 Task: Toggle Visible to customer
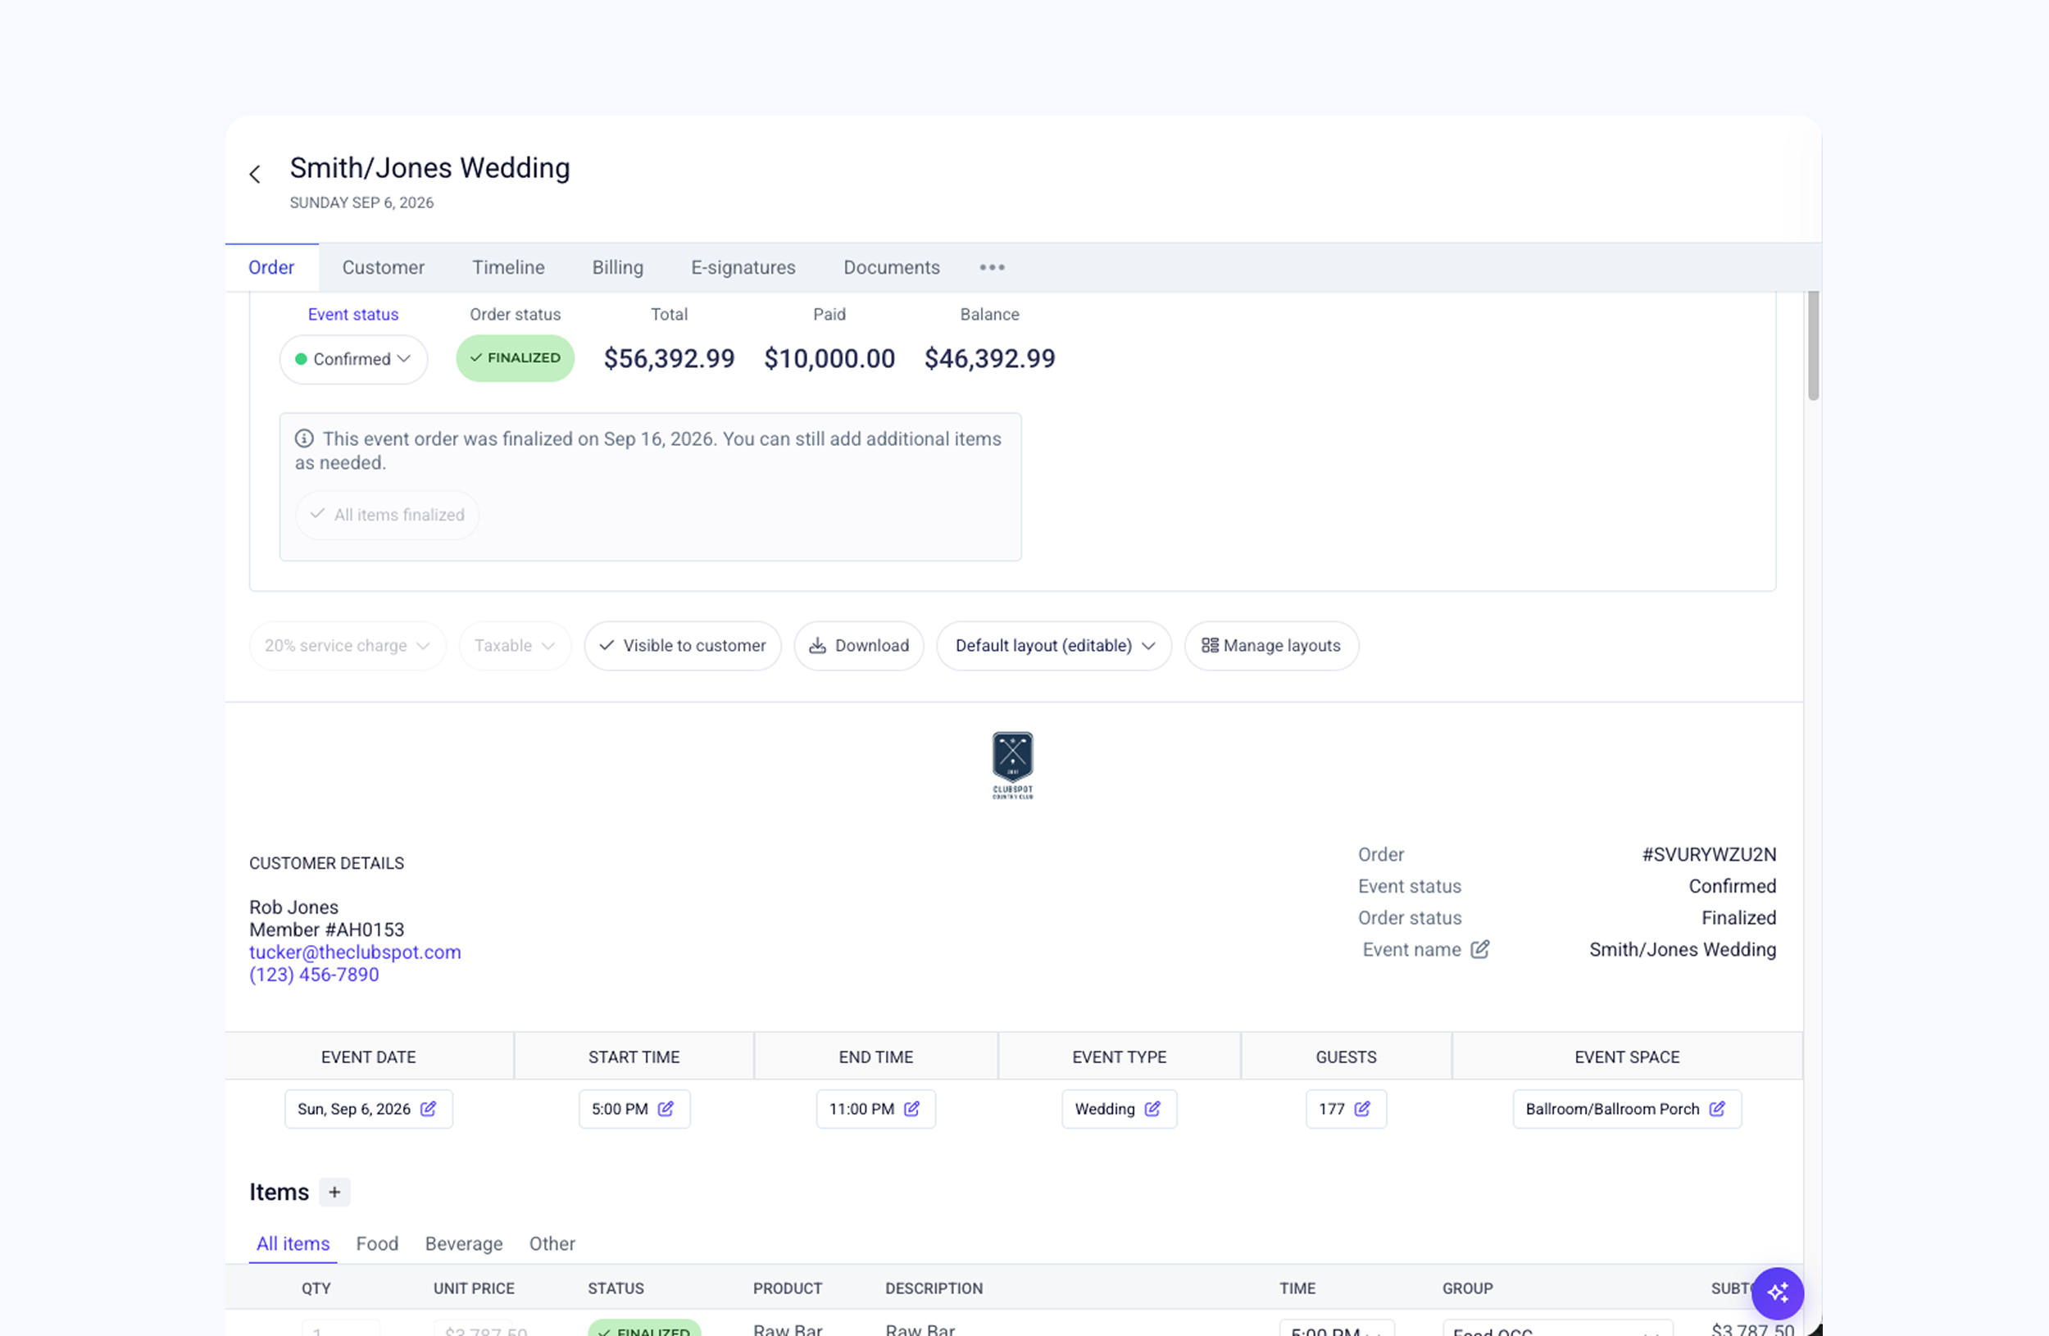(683, 646)
